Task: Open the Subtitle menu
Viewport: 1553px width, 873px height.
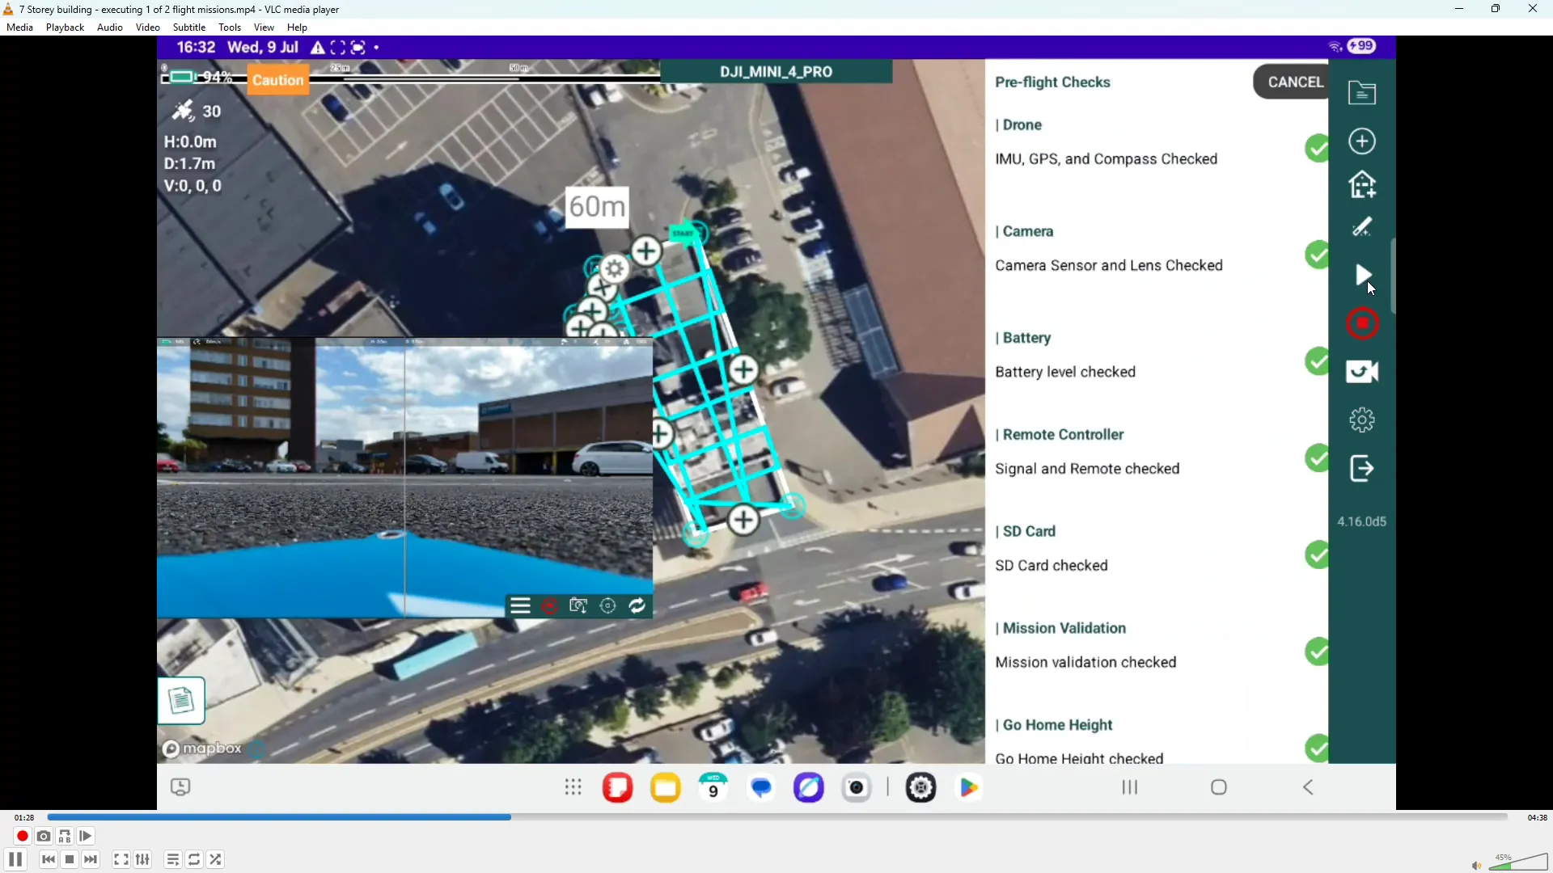Action: [x=188, y=27]
